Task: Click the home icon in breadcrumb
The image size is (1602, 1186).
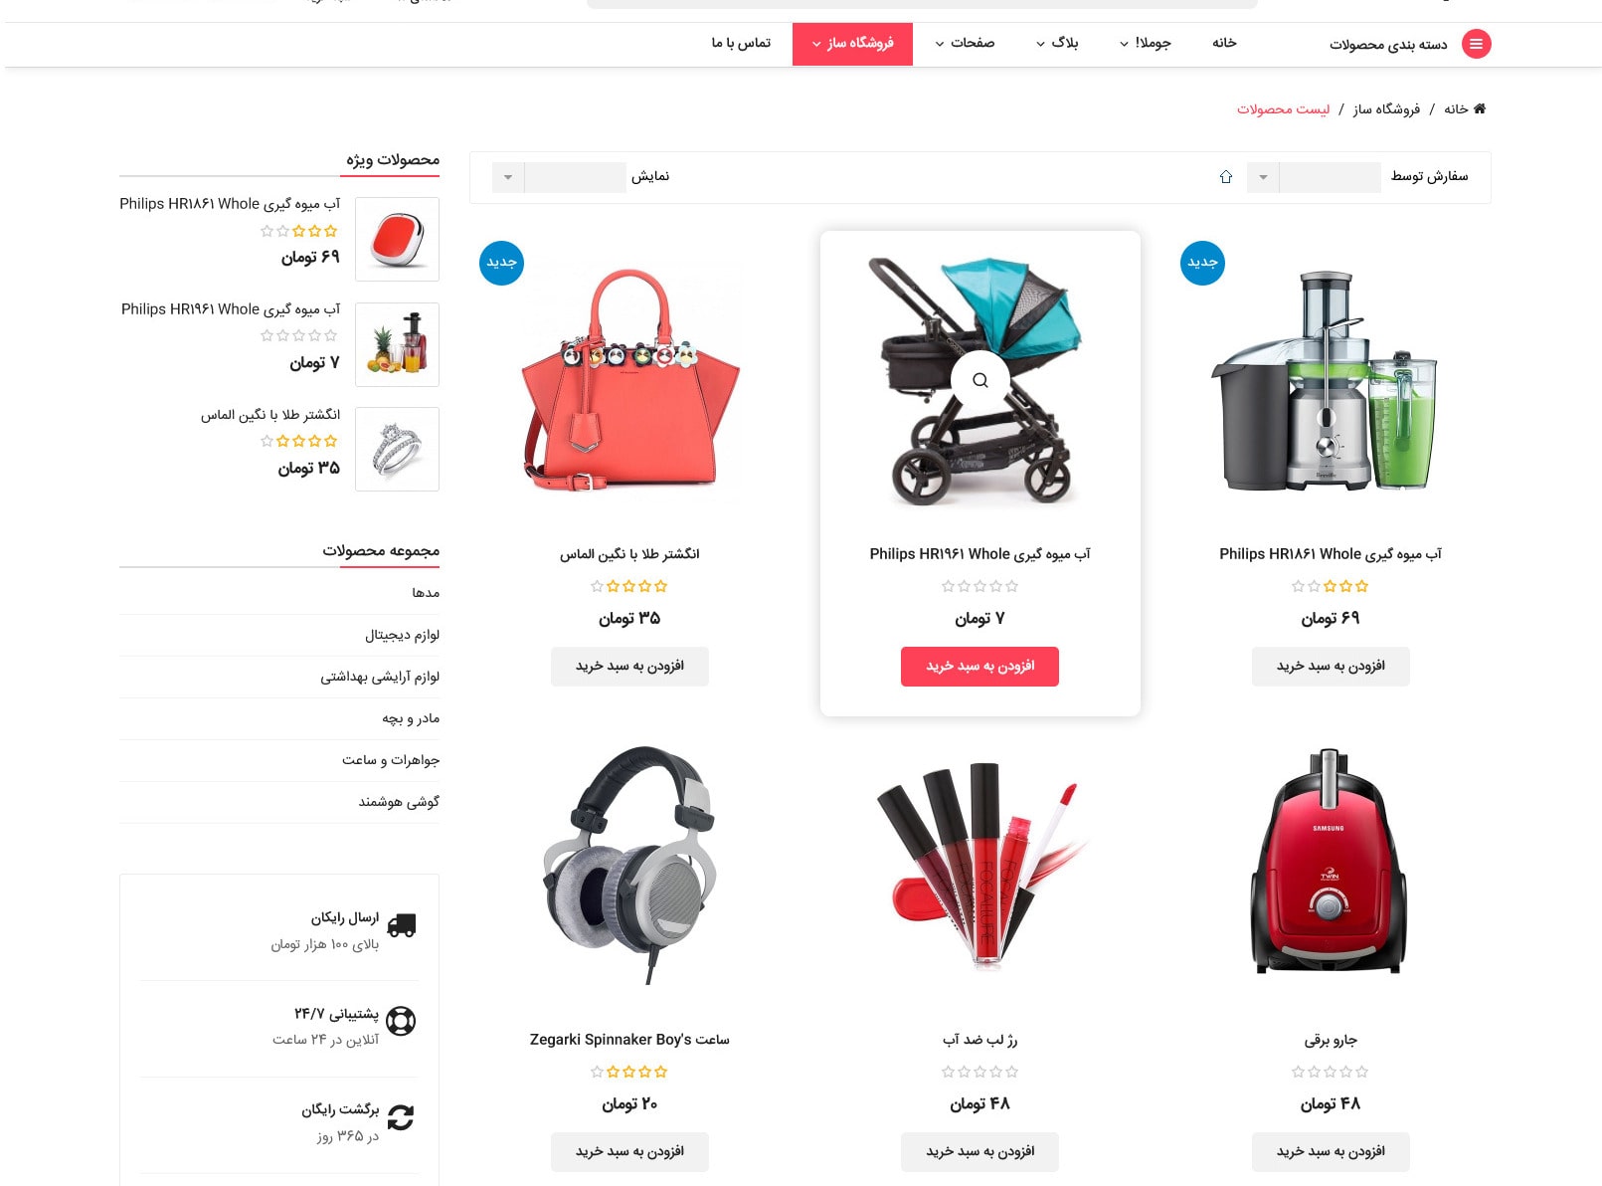Action: point(1480,108)
